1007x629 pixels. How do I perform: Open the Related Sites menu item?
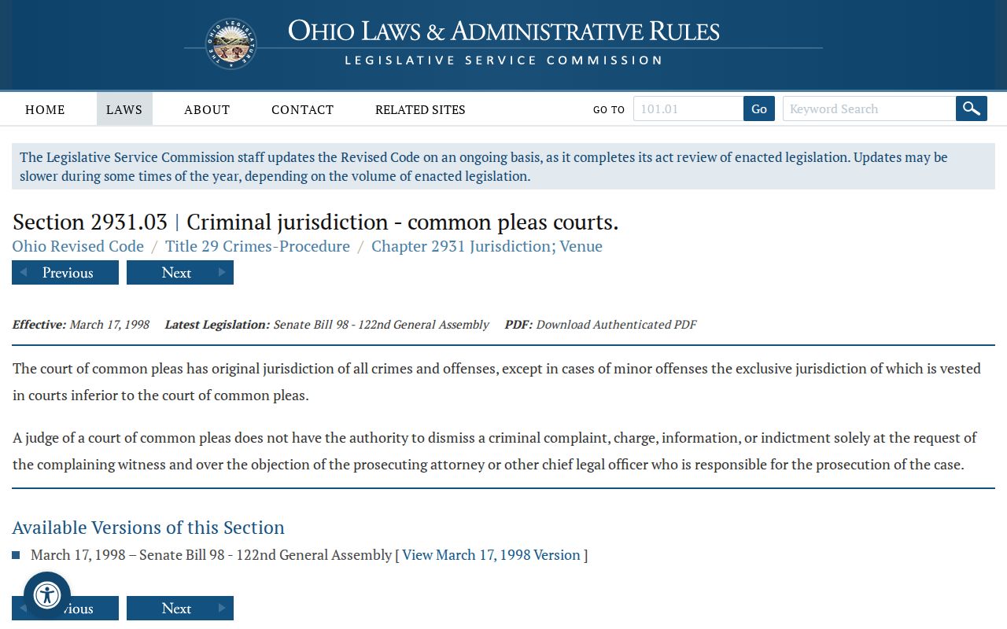[x=420, y=109]
